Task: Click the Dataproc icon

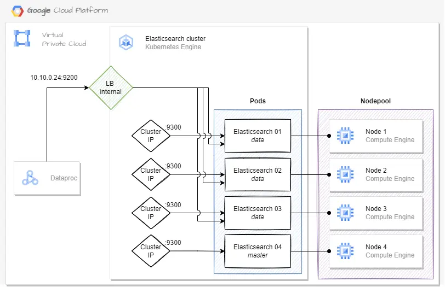Action: click(30, 178)
